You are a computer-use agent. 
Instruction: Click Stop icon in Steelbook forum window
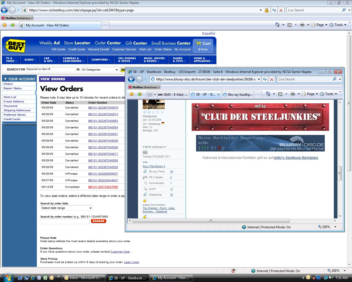click(272, 79)
